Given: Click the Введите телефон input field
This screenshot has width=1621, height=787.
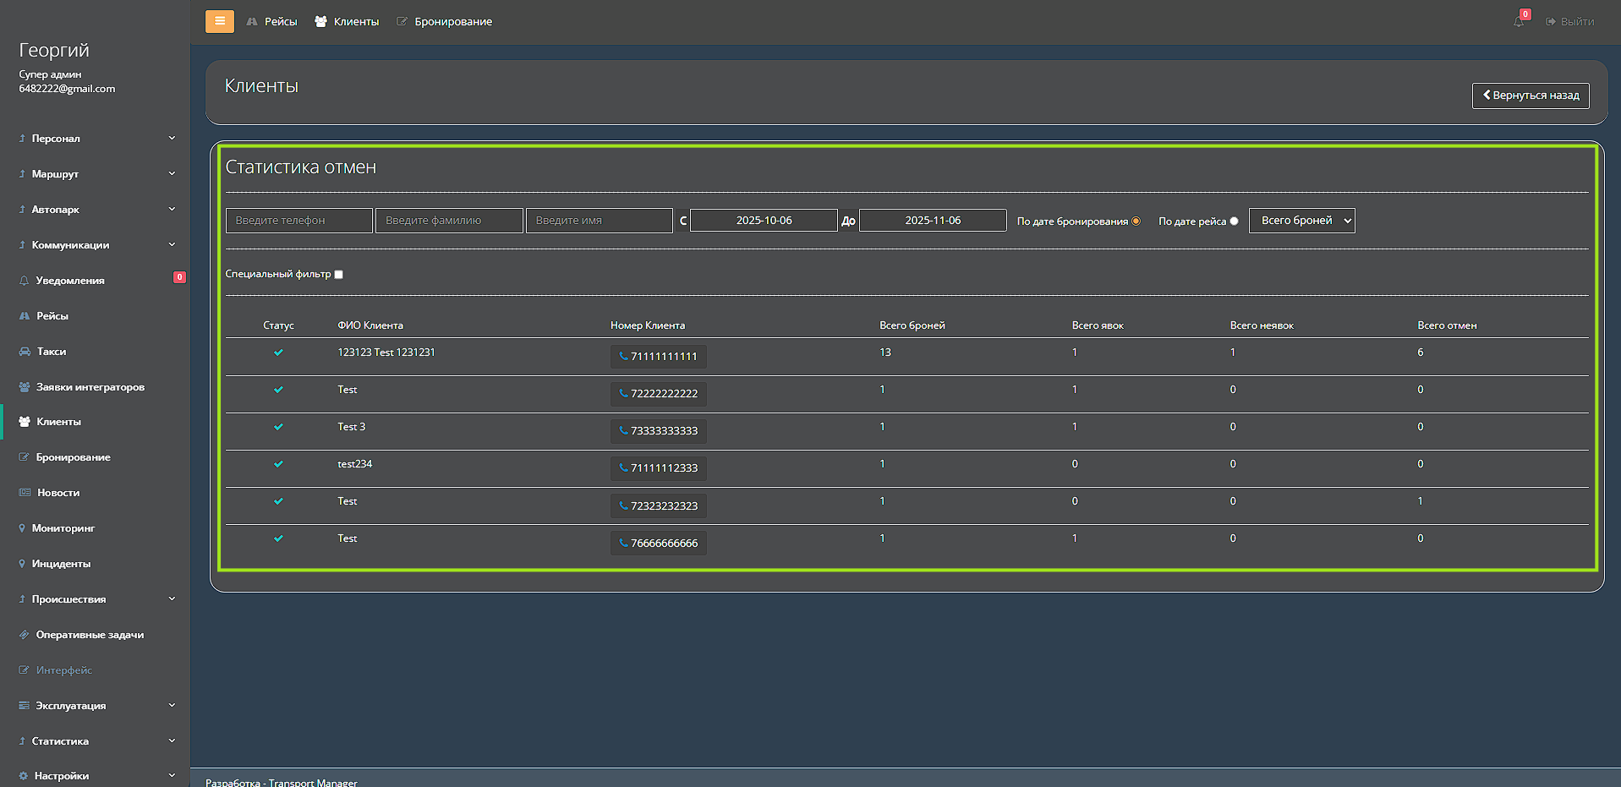Looking at the screenshot, I should [x=298, y=221].
